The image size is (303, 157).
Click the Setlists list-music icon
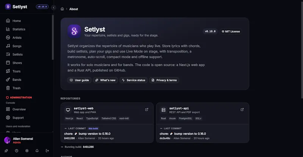point(8,54)
